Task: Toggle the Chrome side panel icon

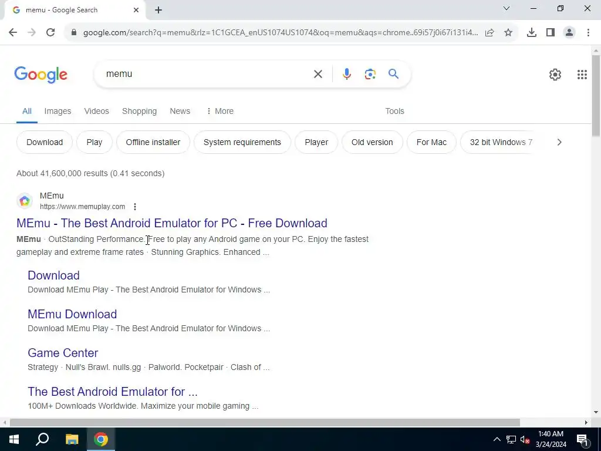Action: tap(551, 33)
